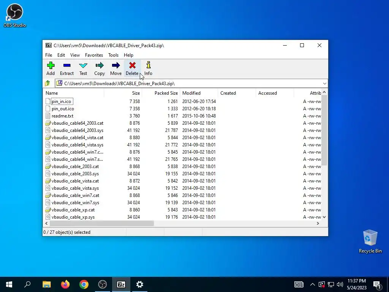This screenshot has width=389, height=292.
Task: Sort by Packed Size column header
Action: (161, 93)
